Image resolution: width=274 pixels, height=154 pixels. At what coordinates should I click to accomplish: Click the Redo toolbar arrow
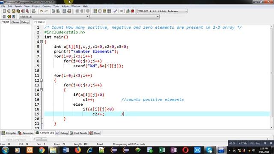point(46,11)
